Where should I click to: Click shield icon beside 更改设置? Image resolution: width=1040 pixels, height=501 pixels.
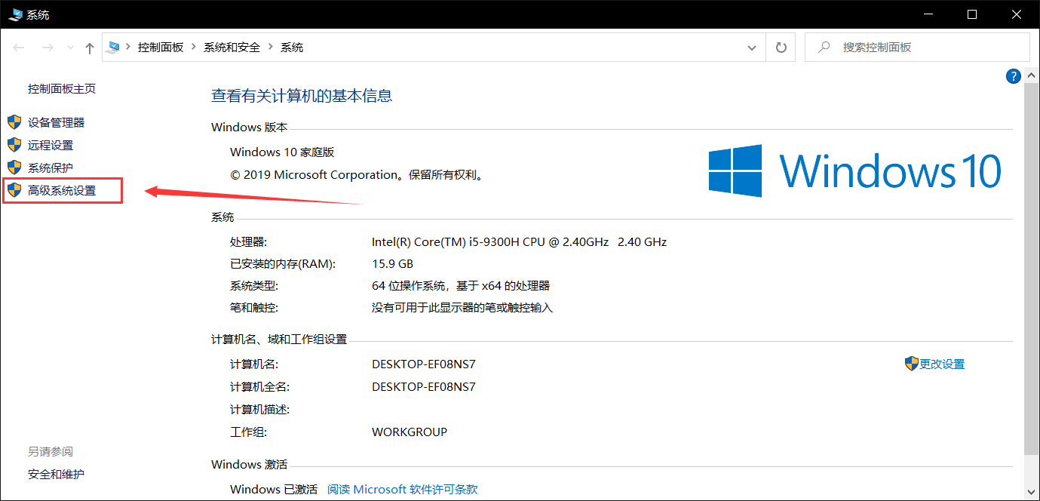[912, 364]
